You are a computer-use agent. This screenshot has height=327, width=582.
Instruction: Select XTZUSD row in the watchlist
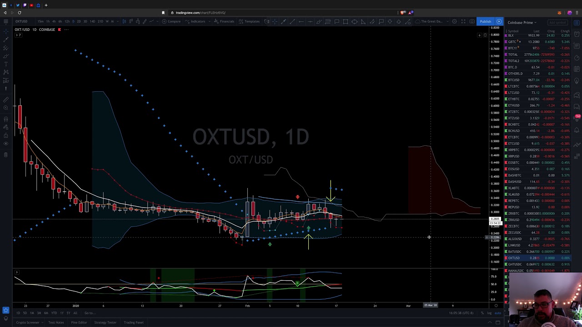coord(537,118)
